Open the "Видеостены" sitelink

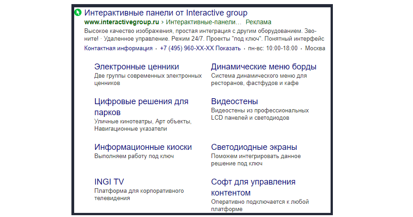[234, 101]
